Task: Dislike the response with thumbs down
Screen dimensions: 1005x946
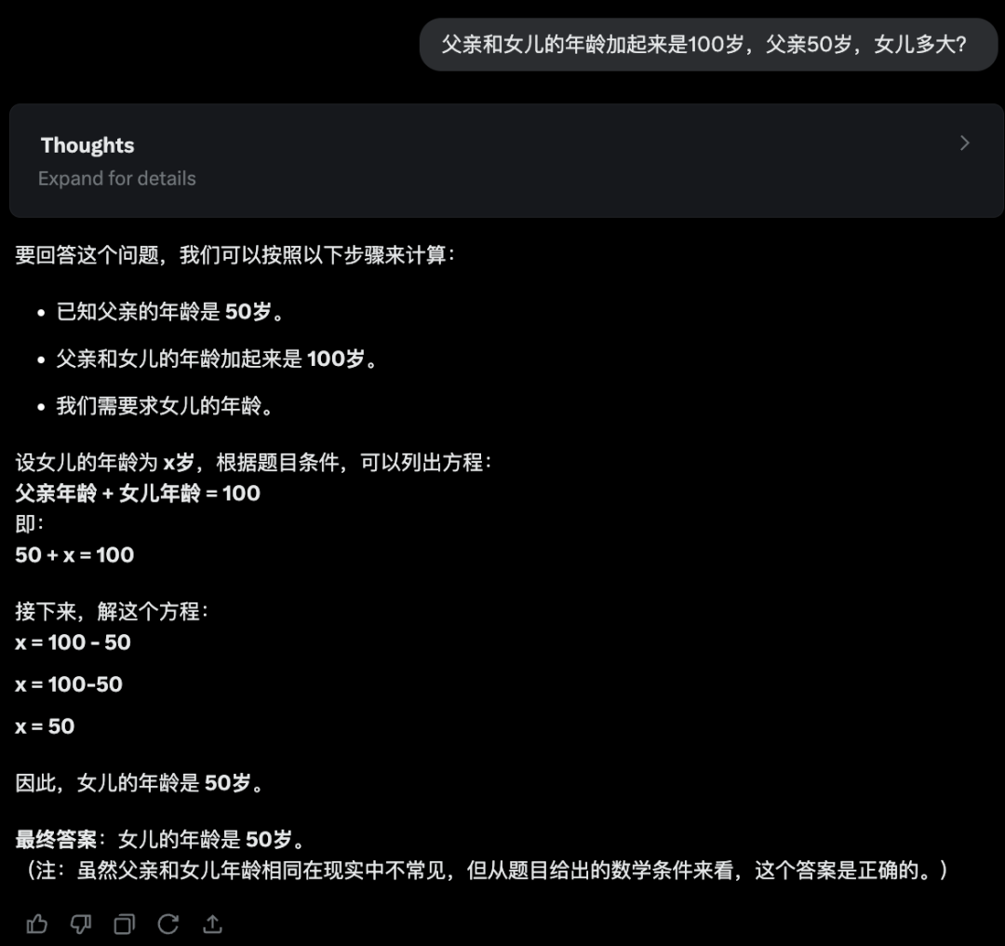Action: click(x=81, y=924)
